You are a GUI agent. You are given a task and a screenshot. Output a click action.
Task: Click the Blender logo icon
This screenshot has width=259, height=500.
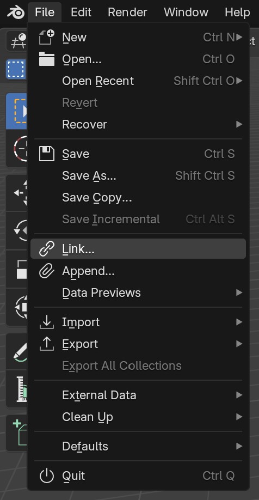[16, 13]
